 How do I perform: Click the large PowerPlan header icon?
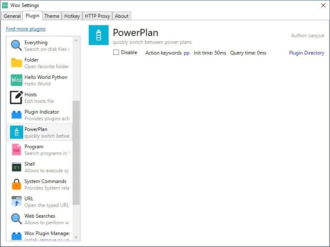(x=99, y=35)
